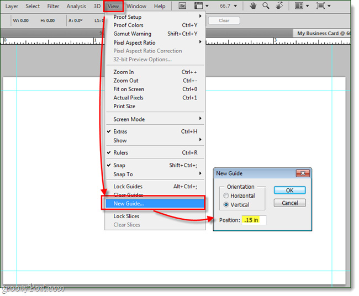
Task: Switch to My Business Card document tab
Action: 323,34
